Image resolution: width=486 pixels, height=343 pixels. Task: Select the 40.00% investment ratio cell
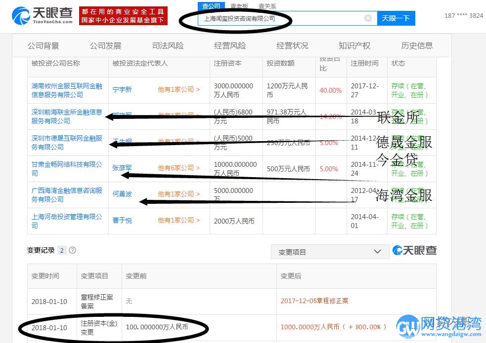(331, 90)
